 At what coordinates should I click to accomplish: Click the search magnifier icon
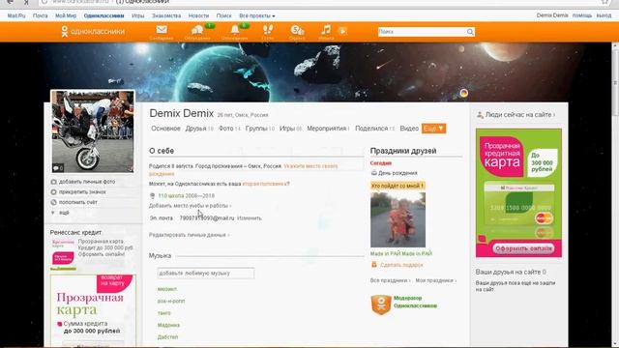click(470, 32)
